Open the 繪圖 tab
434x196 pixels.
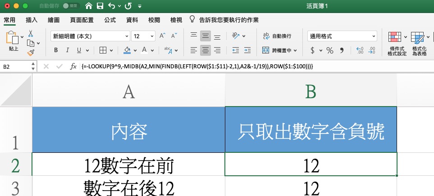pyautogui.click(x=54, y=20)
